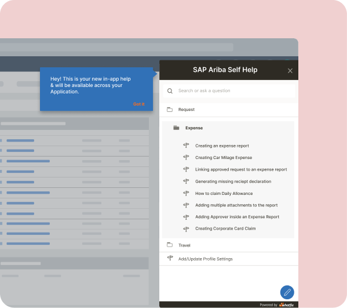This screenshot has height=308, width=347.
Task: Click the Expense folder icon
Action: pos(176,128)
